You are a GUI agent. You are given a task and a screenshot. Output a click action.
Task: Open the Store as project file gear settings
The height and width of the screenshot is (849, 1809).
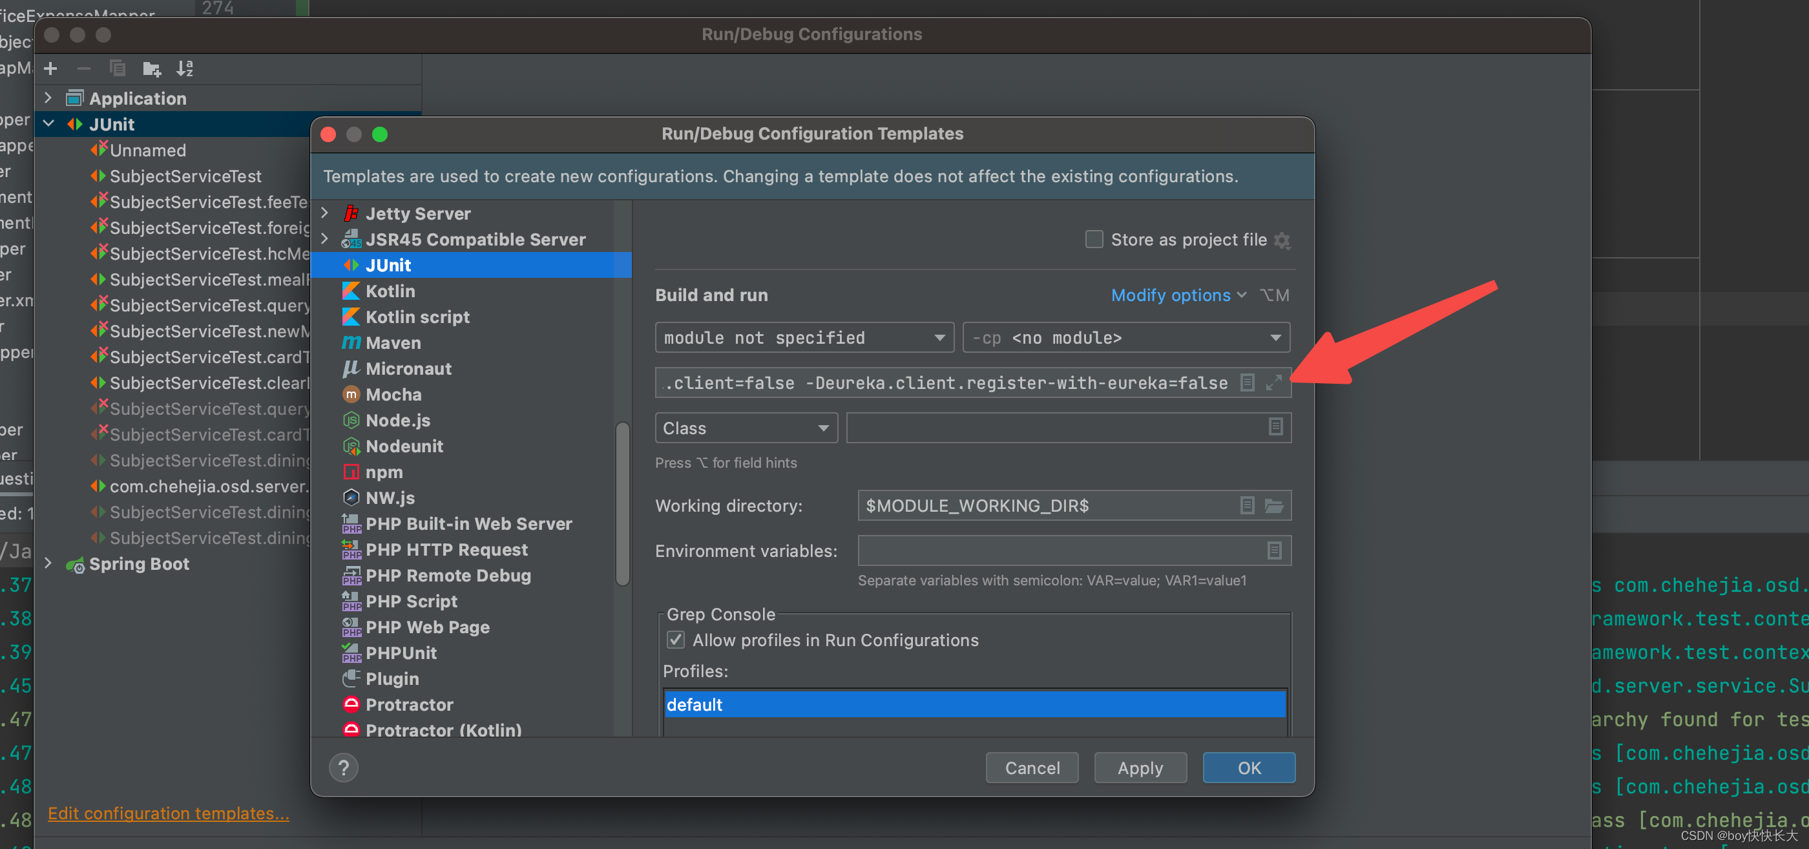coord(1282,240)
